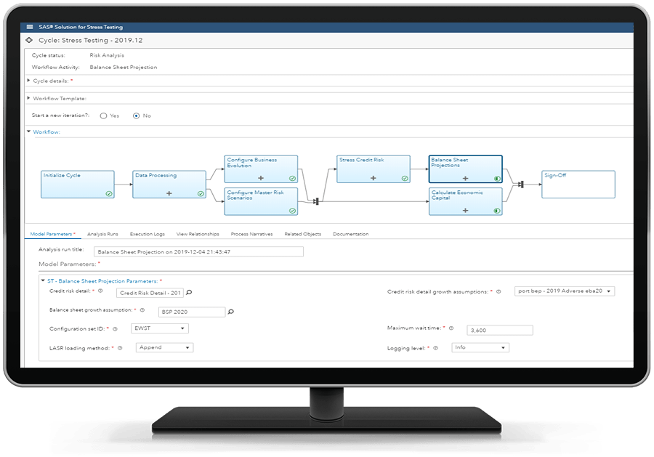The width and height of the screenshot is (654, 457).
Task: Click the Analysis run title field
Action: (x=198, y=252)
